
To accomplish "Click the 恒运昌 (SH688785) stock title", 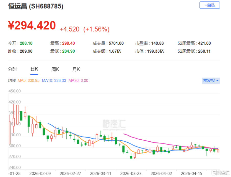I will click(36, 7).
